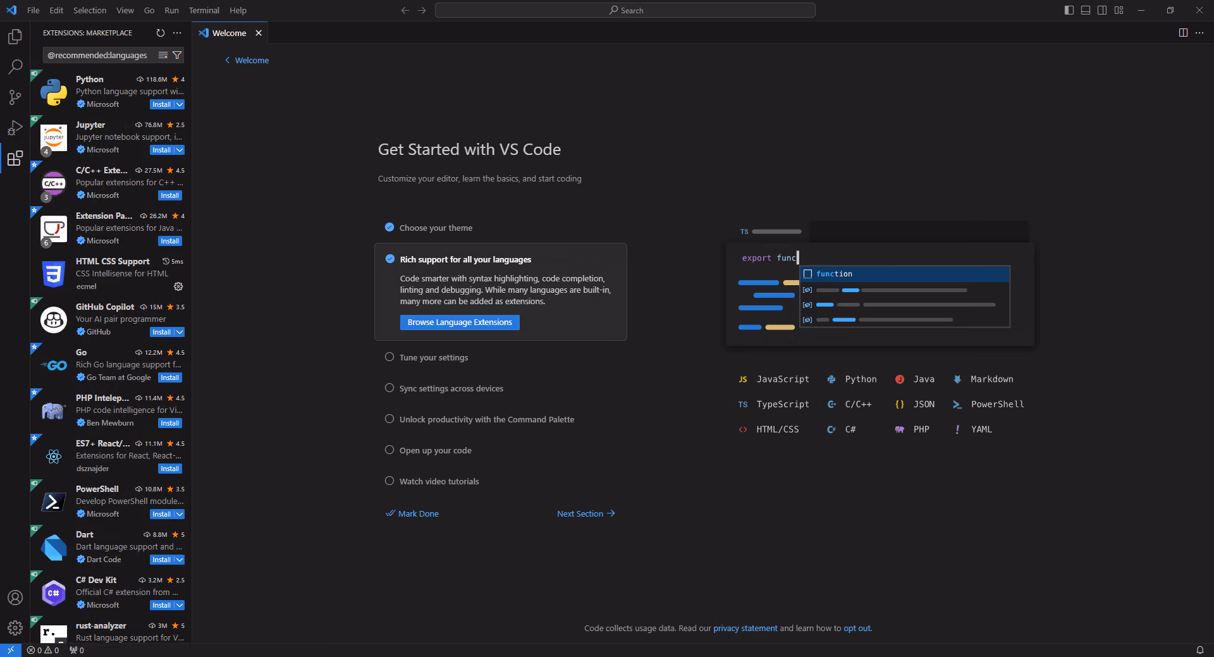This screenshot has height=657, width=1214.
Task: Install the C/C++ Extension Pack
Action: tap(170, 195)
